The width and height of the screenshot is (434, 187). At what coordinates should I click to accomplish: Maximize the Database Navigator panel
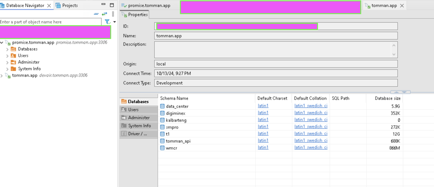111,5
